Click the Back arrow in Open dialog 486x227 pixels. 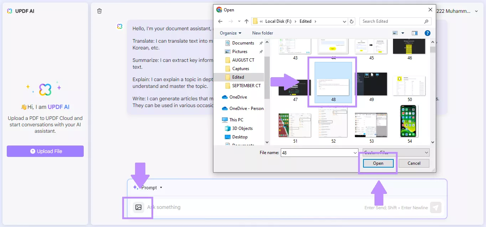point(220,21)
